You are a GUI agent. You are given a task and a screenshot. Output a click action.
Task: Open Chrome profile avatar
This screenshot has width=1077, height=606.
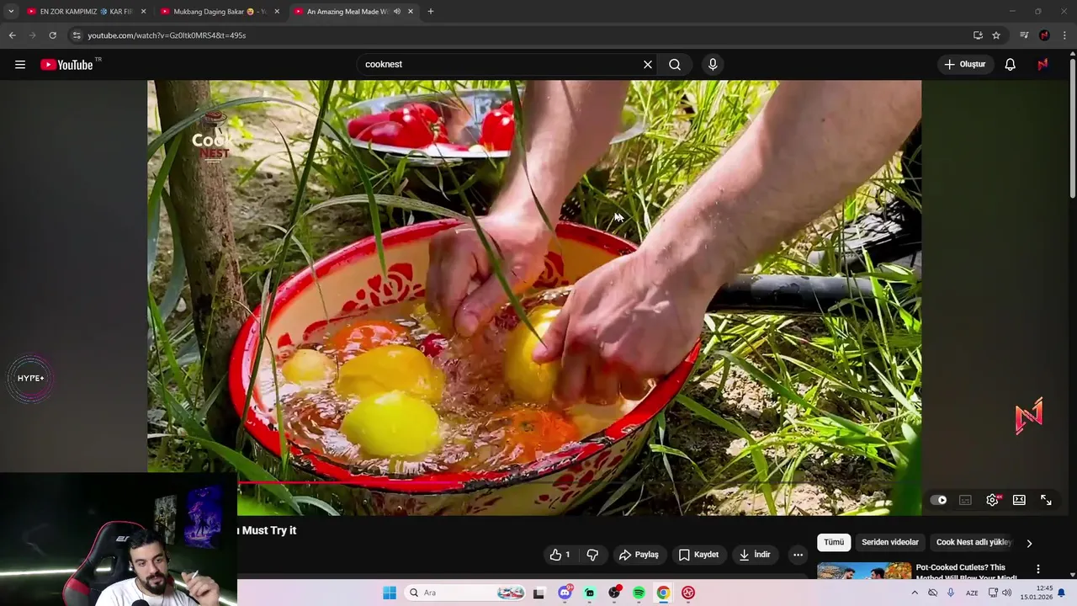1044,35
